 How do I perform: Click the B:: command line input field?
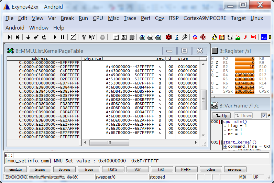(138, 155)
